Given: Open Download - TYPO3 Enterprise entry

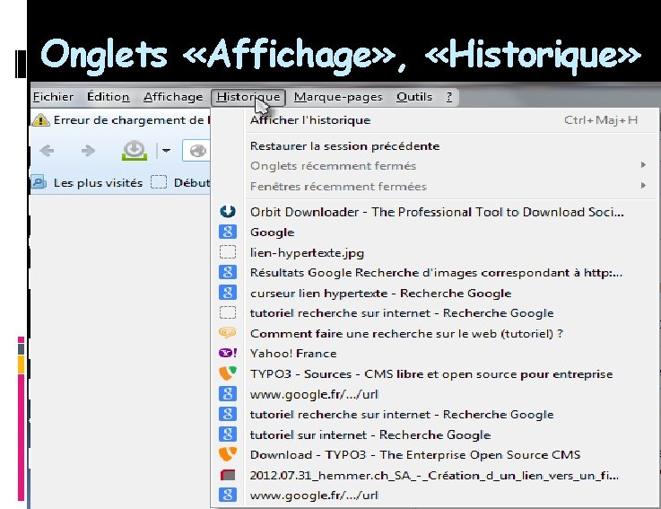Looking at the screenshot, I should (434, 455).
